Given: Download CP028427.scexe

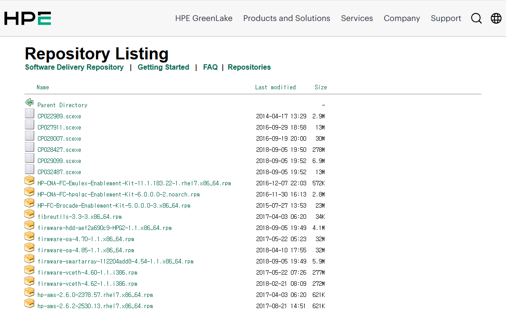Looking at the screenshot, I should [59, 150].
